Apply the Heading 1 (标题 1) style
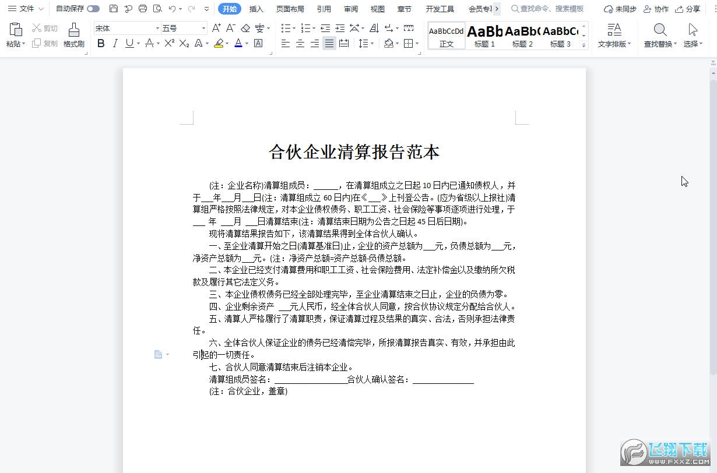This screenshot has width=717, height=473. click(484, 36)
